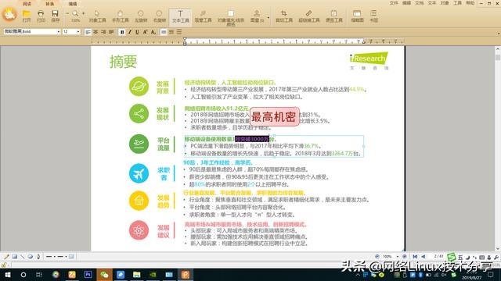Go to the first page
Viewport: 501px width, 281px height.
pyautogui.click(x=415, y=257)
